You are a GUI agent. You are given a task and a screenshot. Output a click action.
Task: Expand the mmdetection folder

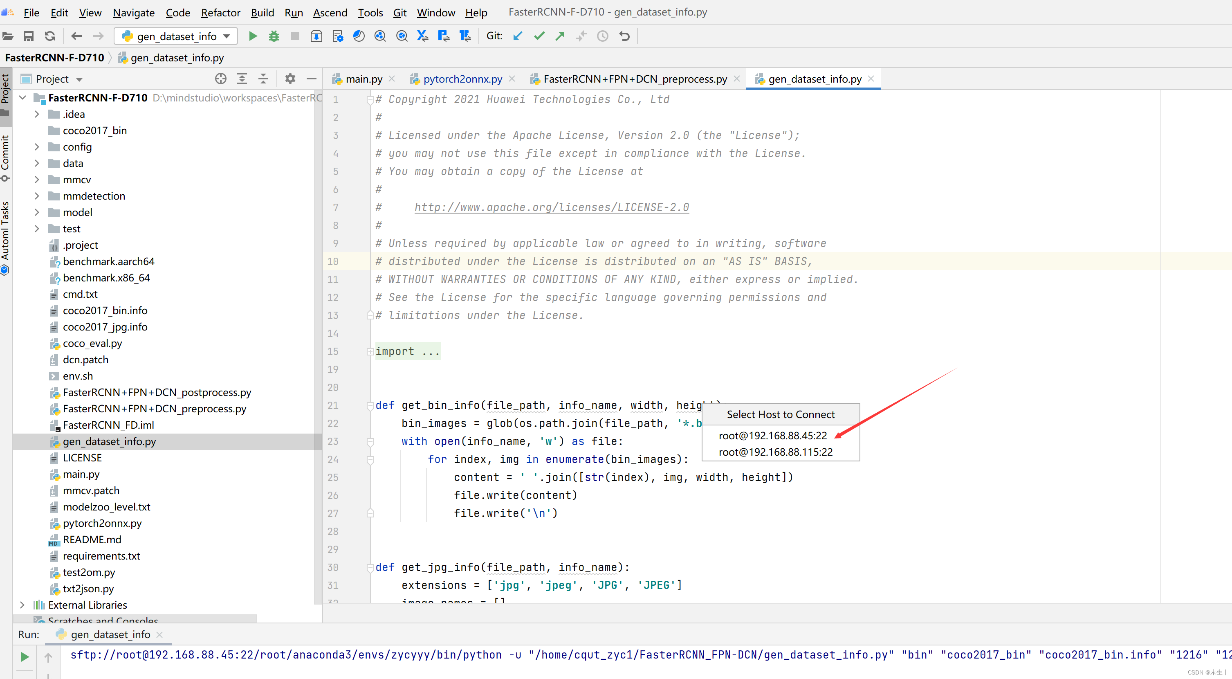(37, 196)
